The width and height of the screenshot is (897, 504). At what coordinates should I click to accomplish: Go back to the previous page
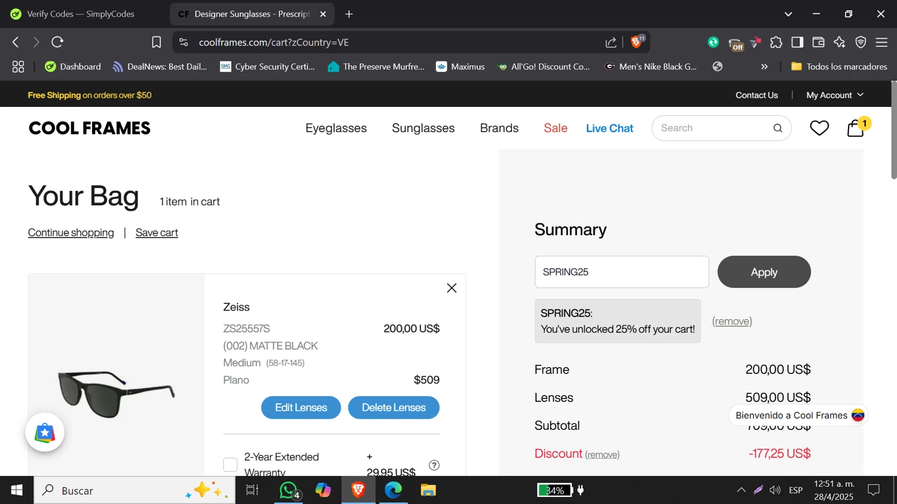pyautogui.click(x=16, y=42)
